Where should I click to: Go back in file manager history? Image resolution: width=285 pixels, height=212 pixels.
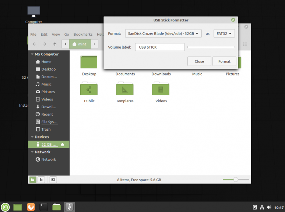coord(34,44)
